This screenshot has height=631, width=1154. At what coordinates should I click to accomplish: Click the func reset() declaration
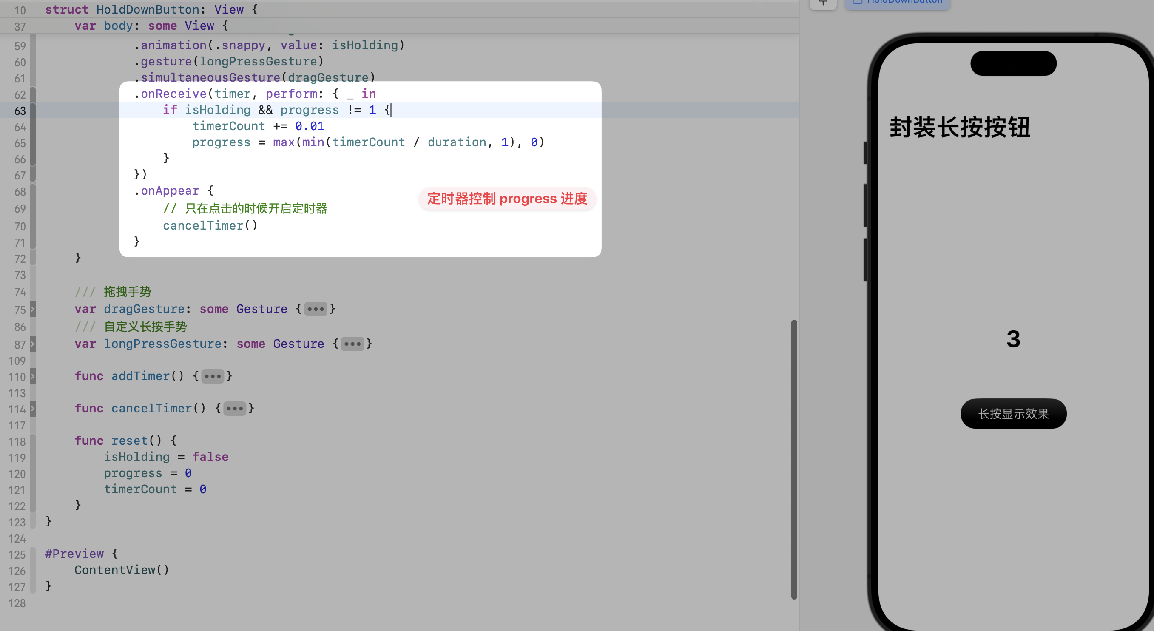(126, 441)
